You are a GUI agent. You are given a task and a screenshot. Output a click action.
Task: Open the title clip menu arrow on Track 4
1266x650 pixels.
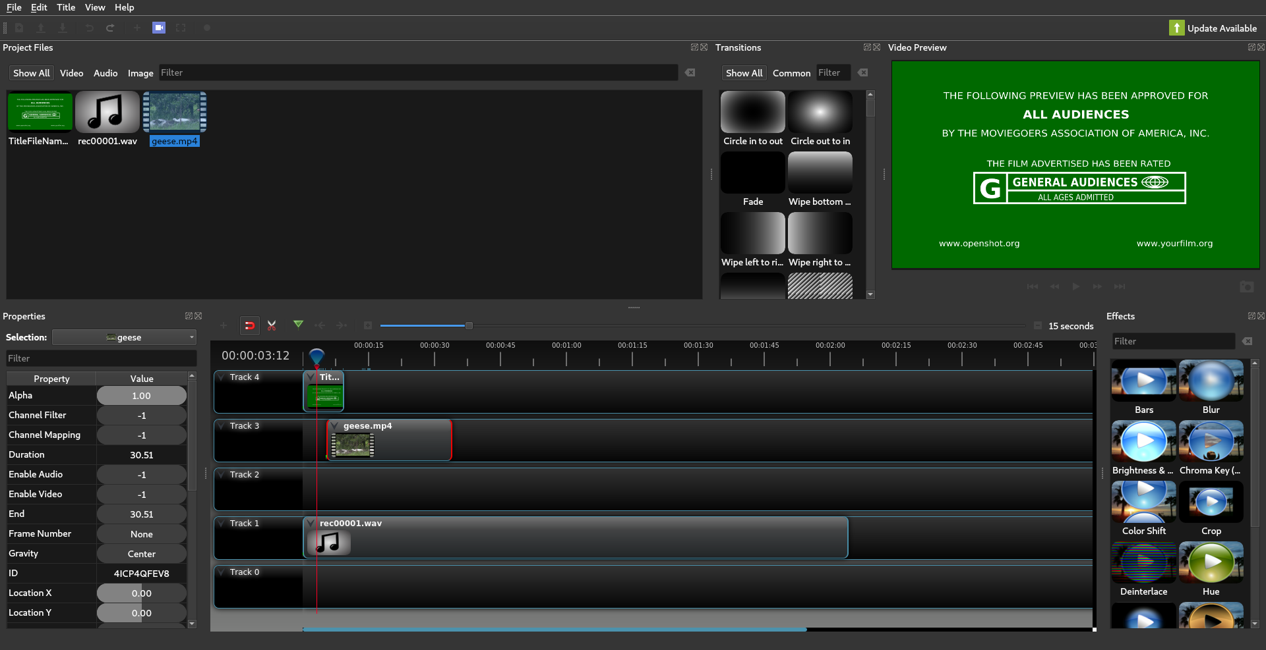pyautogui.click(x=311, y=377)
